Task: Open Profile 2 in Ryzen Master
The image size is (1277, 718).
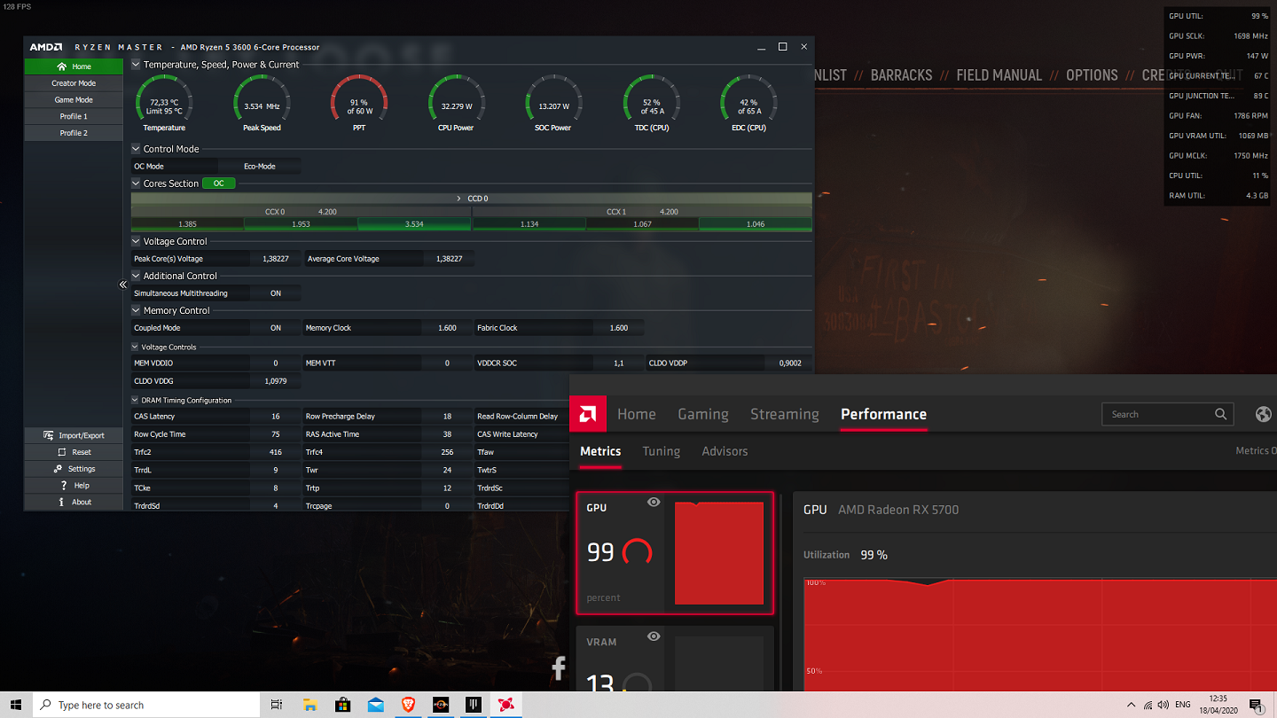Action: coord(74,133)
